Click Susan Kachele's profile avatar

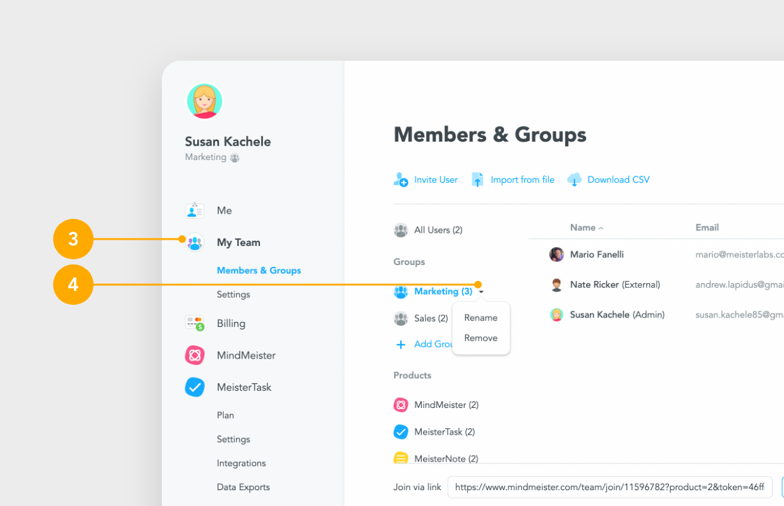205,101
